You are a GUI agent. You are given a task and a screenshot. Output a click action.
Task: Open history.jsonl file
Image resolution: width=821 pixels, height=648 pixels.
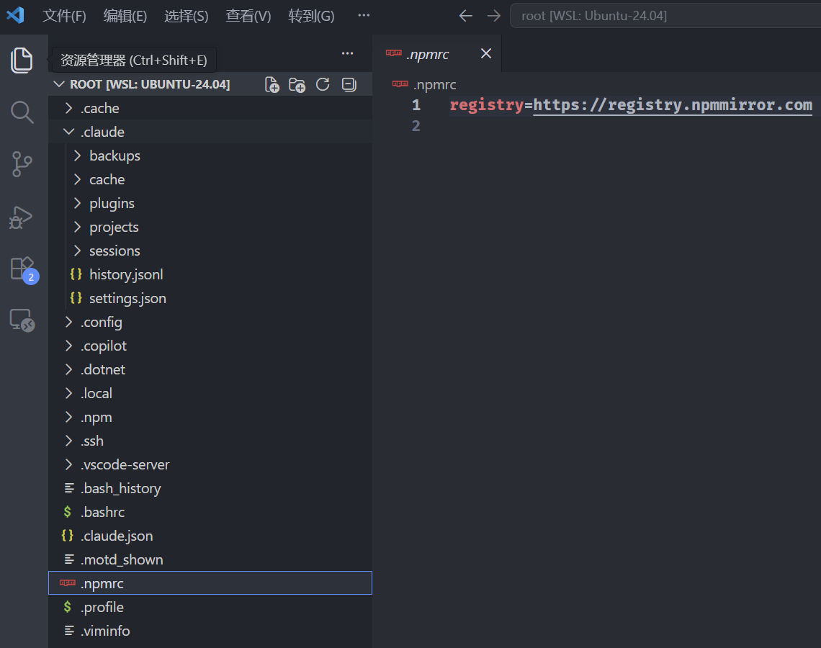click(x=210, y=274)
